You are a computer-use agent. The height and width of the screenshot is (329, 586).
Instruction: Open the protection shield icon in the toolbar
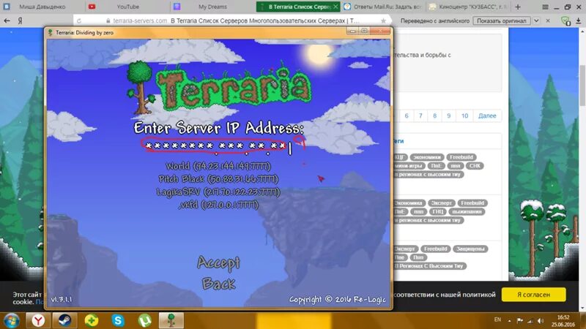(x=566, y=21)
